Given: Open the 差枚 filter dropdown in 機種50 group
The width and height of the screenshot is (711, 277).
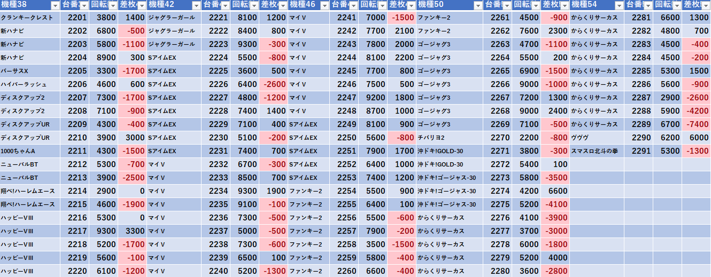Looking at the screenshot, I should click(565, 5).
